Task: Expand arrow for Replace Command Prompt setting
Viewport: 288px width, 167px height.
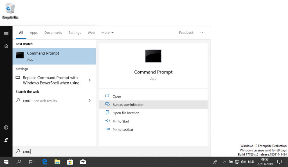Action: pos(90,80)
